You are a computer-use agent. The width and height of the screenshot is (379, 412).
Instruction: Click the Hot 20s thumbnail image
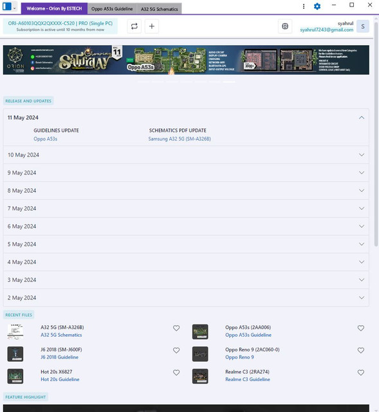pyautogui.click(x=15, y=376)
